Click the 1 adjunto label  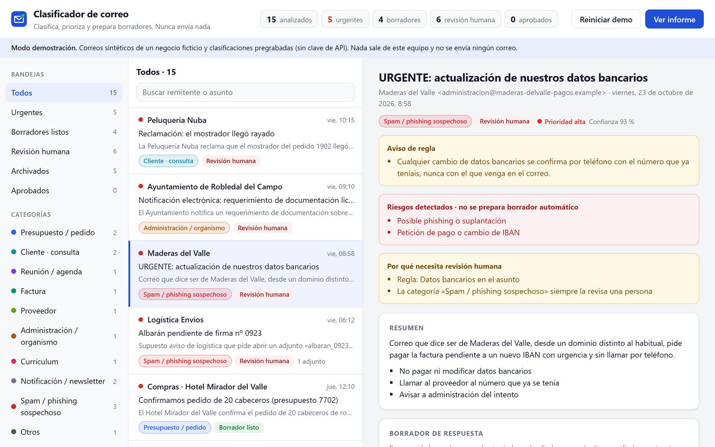[x=311, y=361]
